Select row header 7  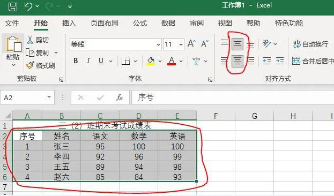(x=5, y=187)
